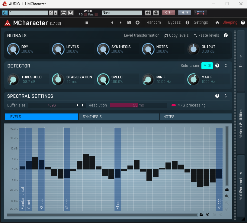247x223 pixels.
Task: Decrease Buffer size with left arrow
Action: point(78,105)
